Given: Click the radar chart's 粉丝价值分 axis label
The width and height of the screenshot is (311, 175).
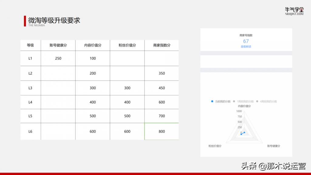Looking at the screenshot, I should pyautogui.click(x=215, y=146).
